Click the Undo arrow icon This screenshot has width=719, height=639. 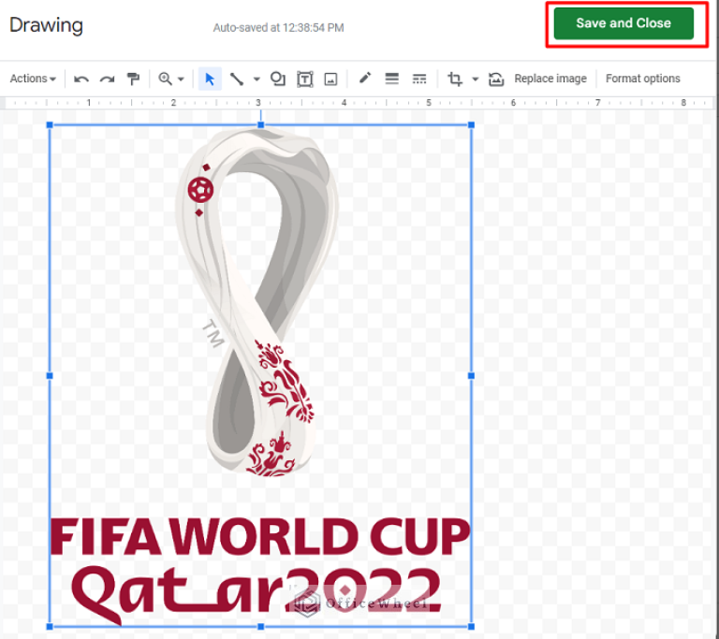81,79
